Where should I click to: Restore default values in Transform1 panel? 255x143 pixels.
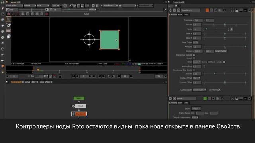pos(224,10)
